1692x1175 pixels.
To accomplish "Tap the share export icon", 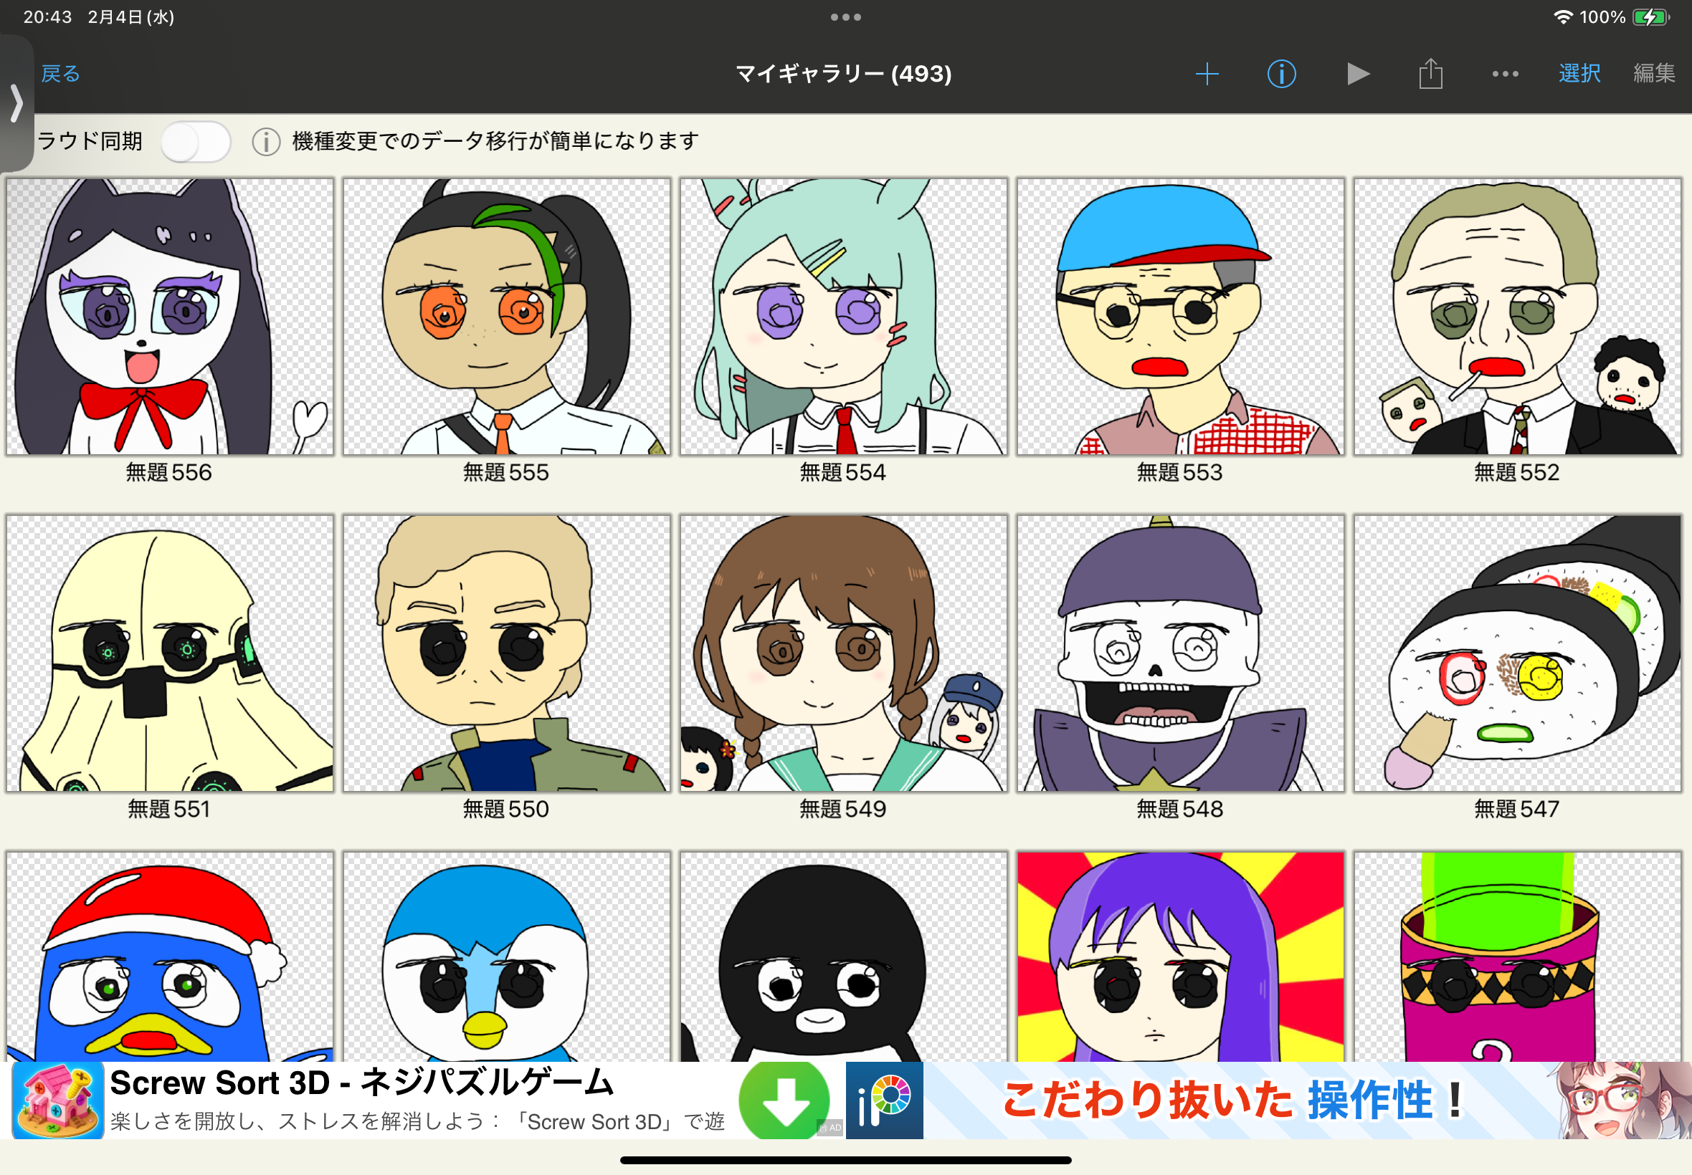I will tap(1430, 74).
